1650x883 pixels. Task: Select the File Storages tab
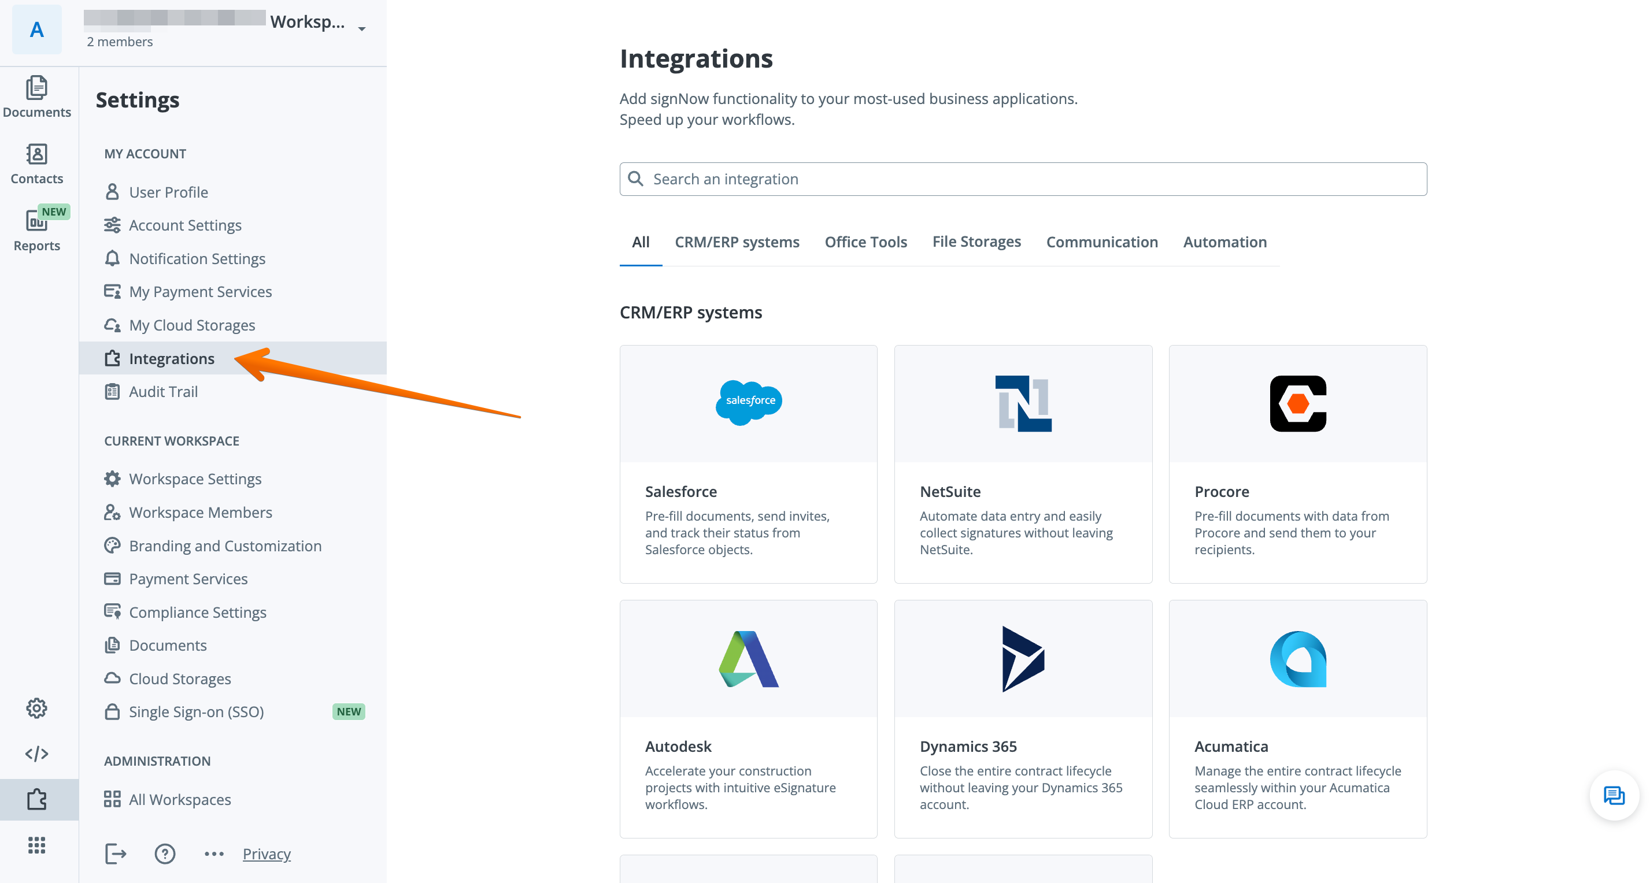[x=976, y=242]
